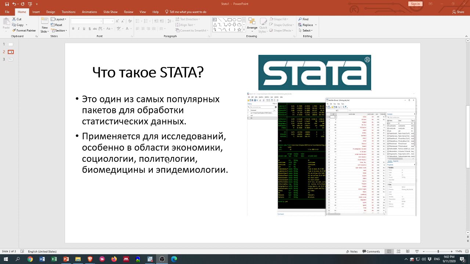470x264 pixels.
Task: Open Chrome from the taskbar
Action: (x=30, y=259)
